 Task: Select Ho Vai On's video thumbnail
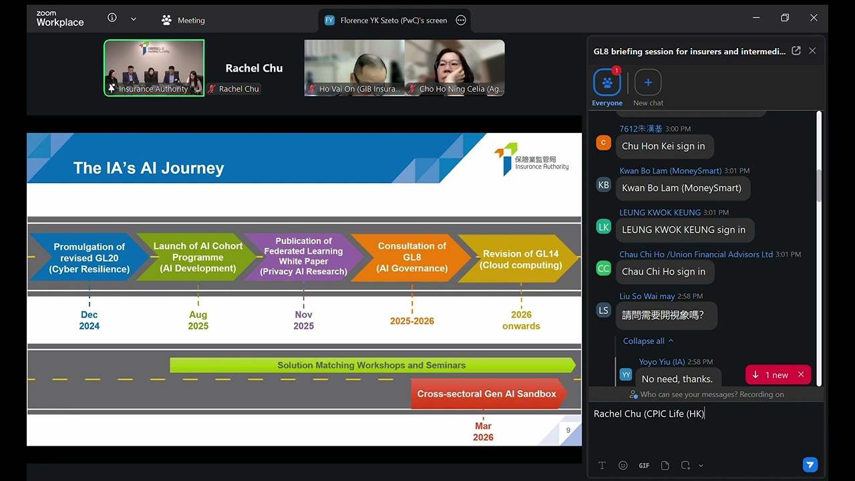(354, 68)
